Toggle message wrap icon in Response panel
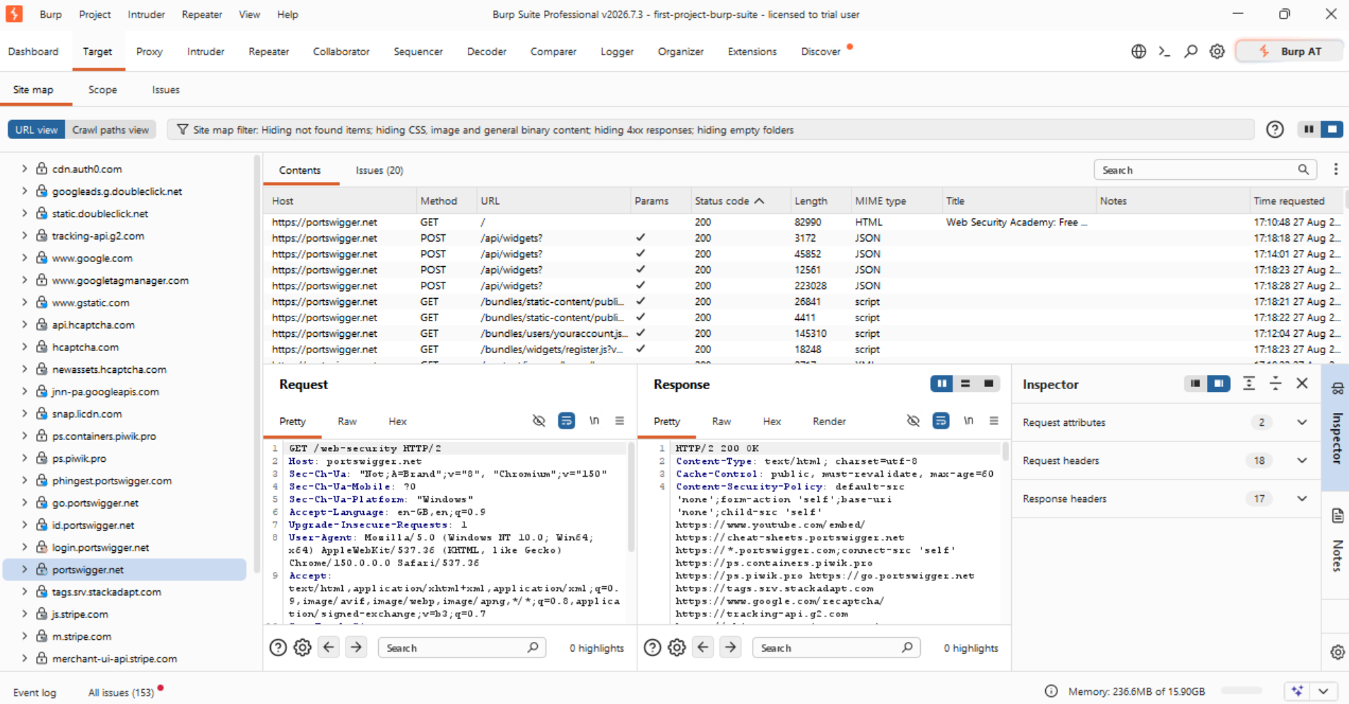This screenshot has height=704, width=1349. [941, 421]
